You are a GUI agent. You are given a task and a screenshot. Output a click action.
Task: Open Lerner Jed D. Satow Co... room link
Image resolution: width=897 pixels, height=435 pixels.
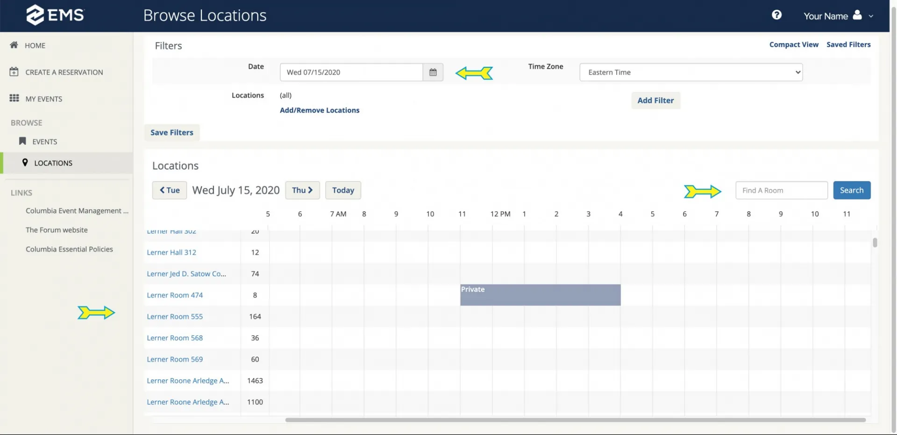click(x=186, y=274)
